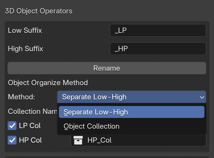Disable the HP Col checkbox
Viewport: 214px width, 158px height.
pos(12,140)
